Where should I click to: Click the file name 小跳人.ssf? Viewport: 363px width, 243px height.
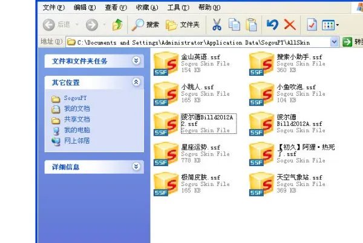click(197, 87)
